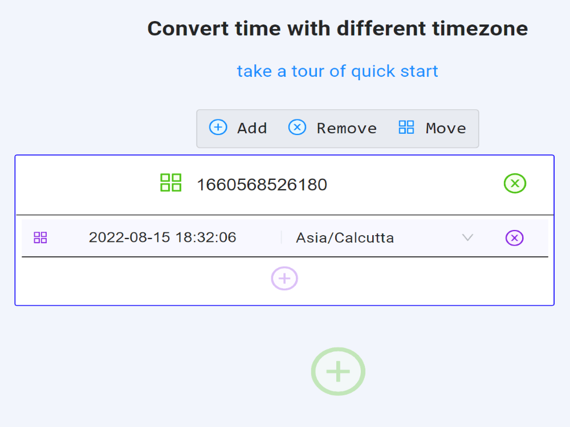Click the purple move handle on the datetime row
This screenshot has height=427, width=570.
[x=40, y=237]
